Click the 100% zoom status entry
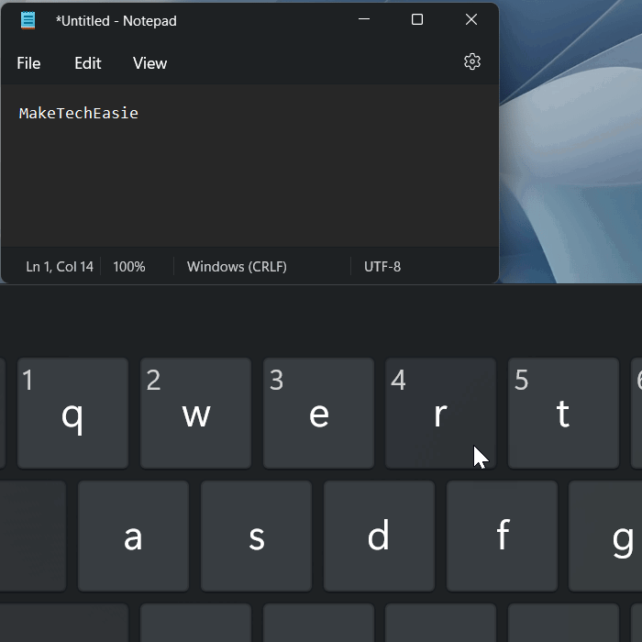The width and height of the screenshot is (642, 642). tap(129, 267)
